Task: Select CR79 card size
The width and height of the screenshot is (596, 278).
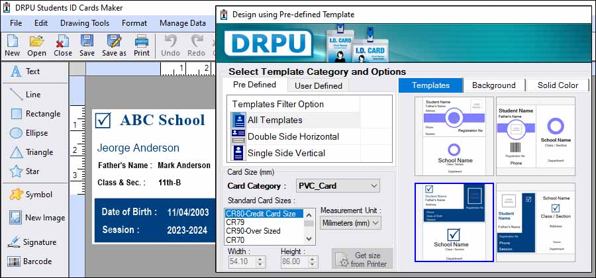Action: pyautogui.click(x=264, y=222)
